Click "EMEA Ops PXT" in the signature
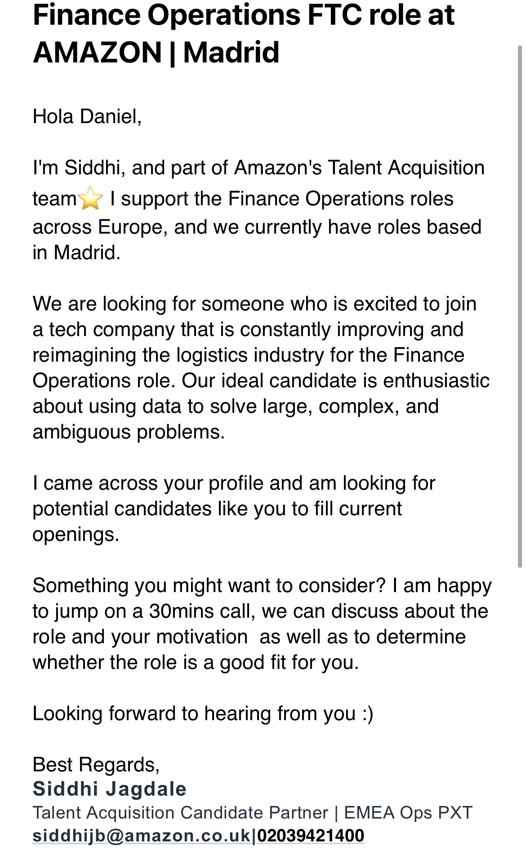Image resolution: width=526 pixels, height=863 pixels. (x=408, y=813)
